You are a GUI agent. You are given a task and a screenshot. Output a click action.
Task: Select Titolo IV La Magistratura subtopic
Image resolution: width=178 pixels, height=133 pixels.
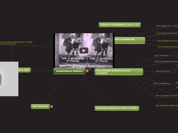[x=162, y=83]
